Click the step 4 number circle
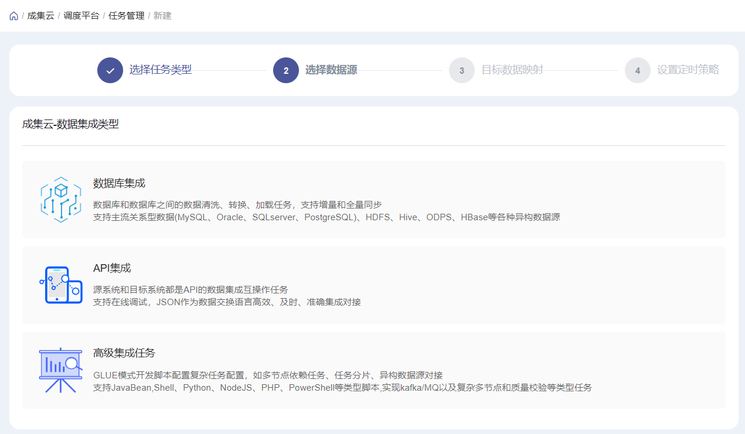This screenshot has height=434, width=745. (638, 70)
